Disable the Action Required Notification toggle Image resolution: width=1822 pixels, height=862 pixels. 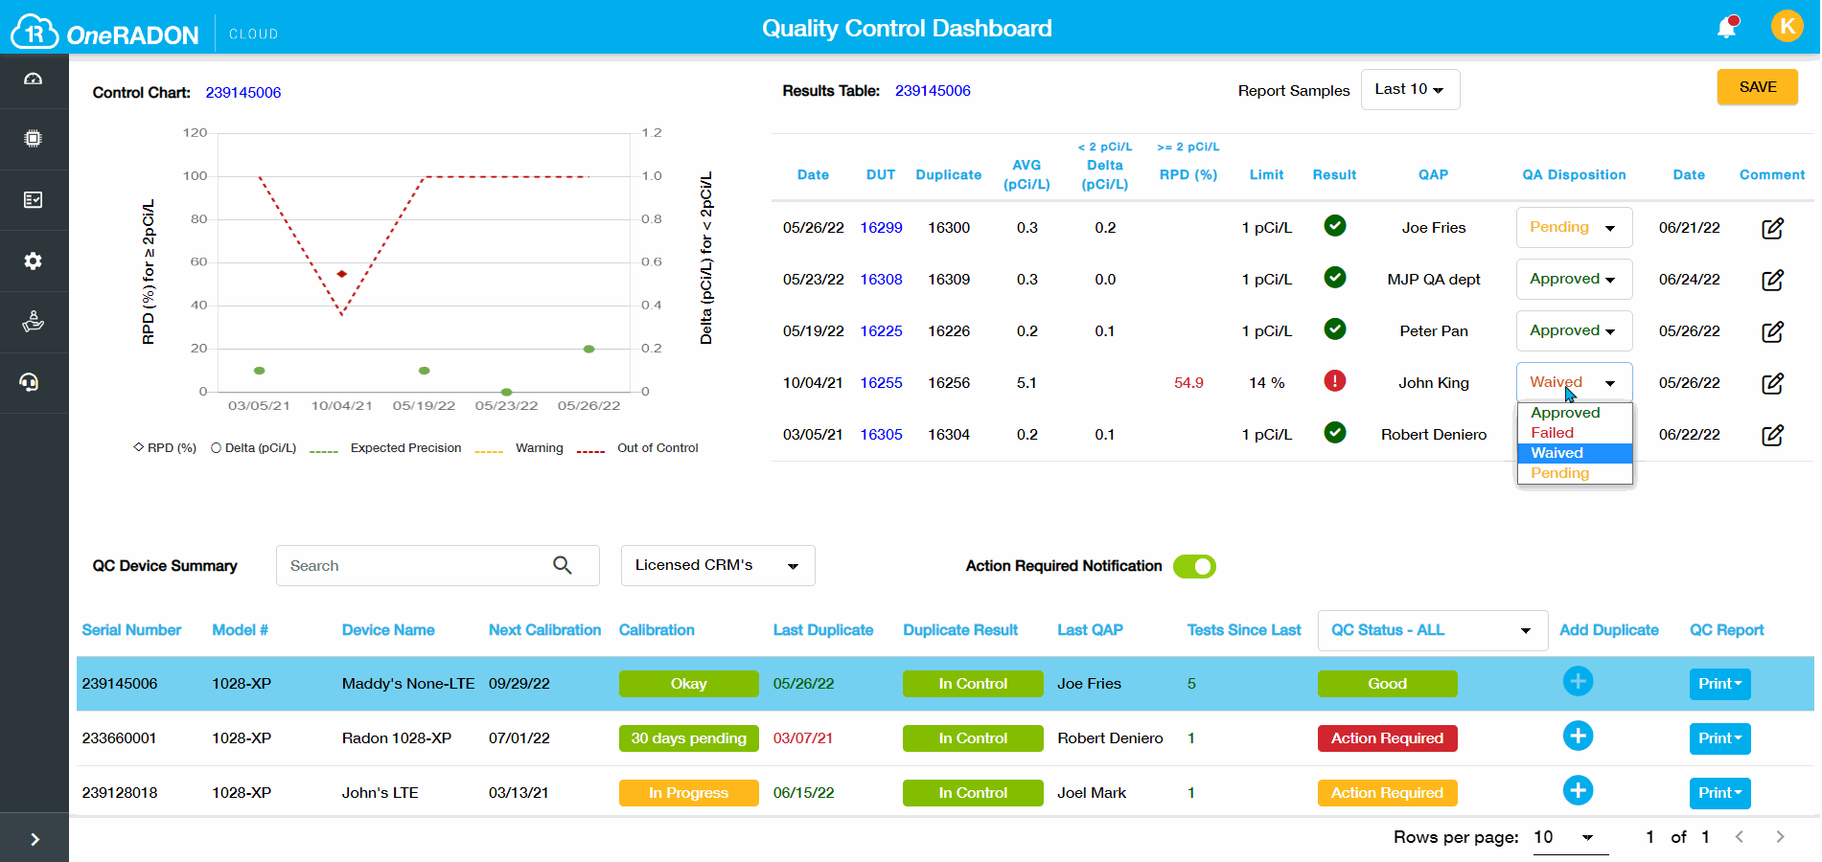tap(1194, 566)
